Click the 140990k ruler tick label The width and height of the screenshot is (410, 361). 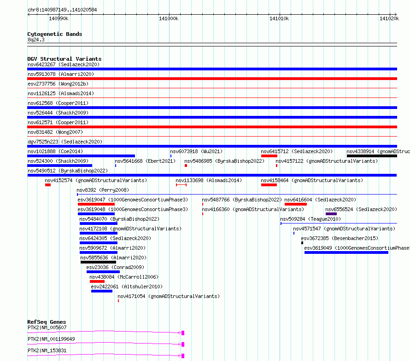(x=59, y=18)
